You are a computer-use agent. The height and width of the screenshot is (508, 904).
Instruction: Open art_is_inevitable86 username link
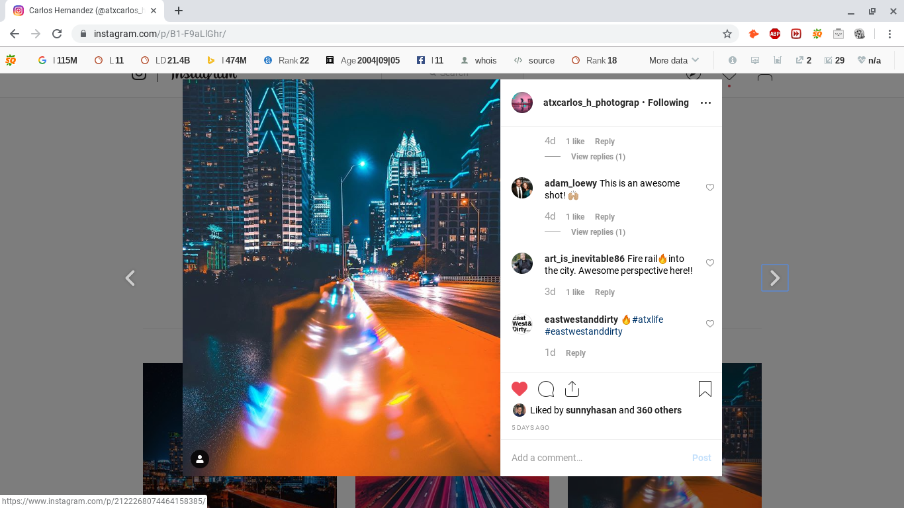click(584, 259)
